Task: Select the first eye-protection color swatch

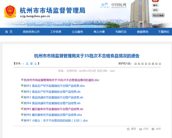Action: pyautogui.click(x=135, y=64)
